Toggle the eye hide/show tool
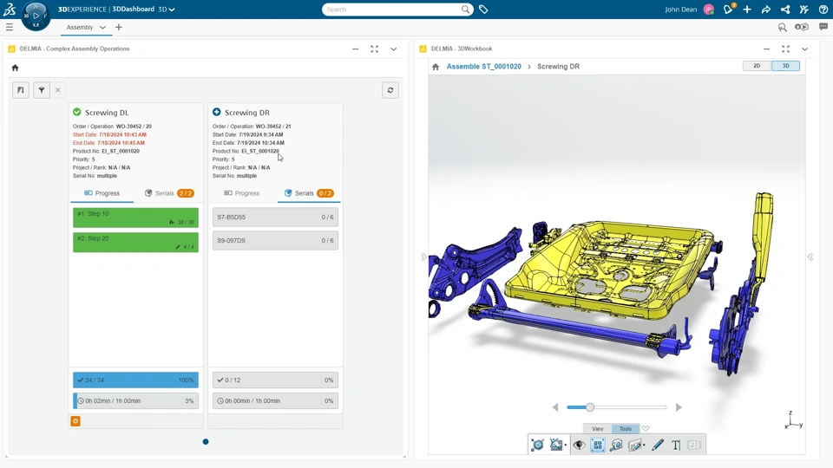 (579, 445)
